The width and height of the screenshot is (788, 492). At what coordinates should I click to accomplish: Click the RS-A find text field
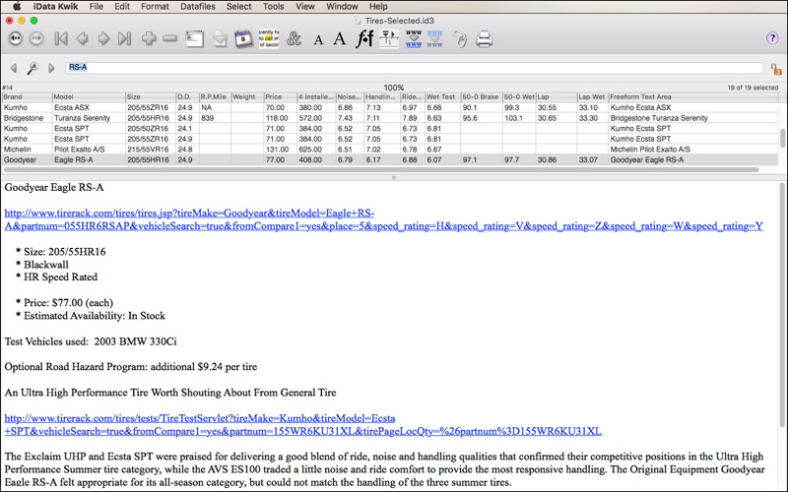[414, 67]
